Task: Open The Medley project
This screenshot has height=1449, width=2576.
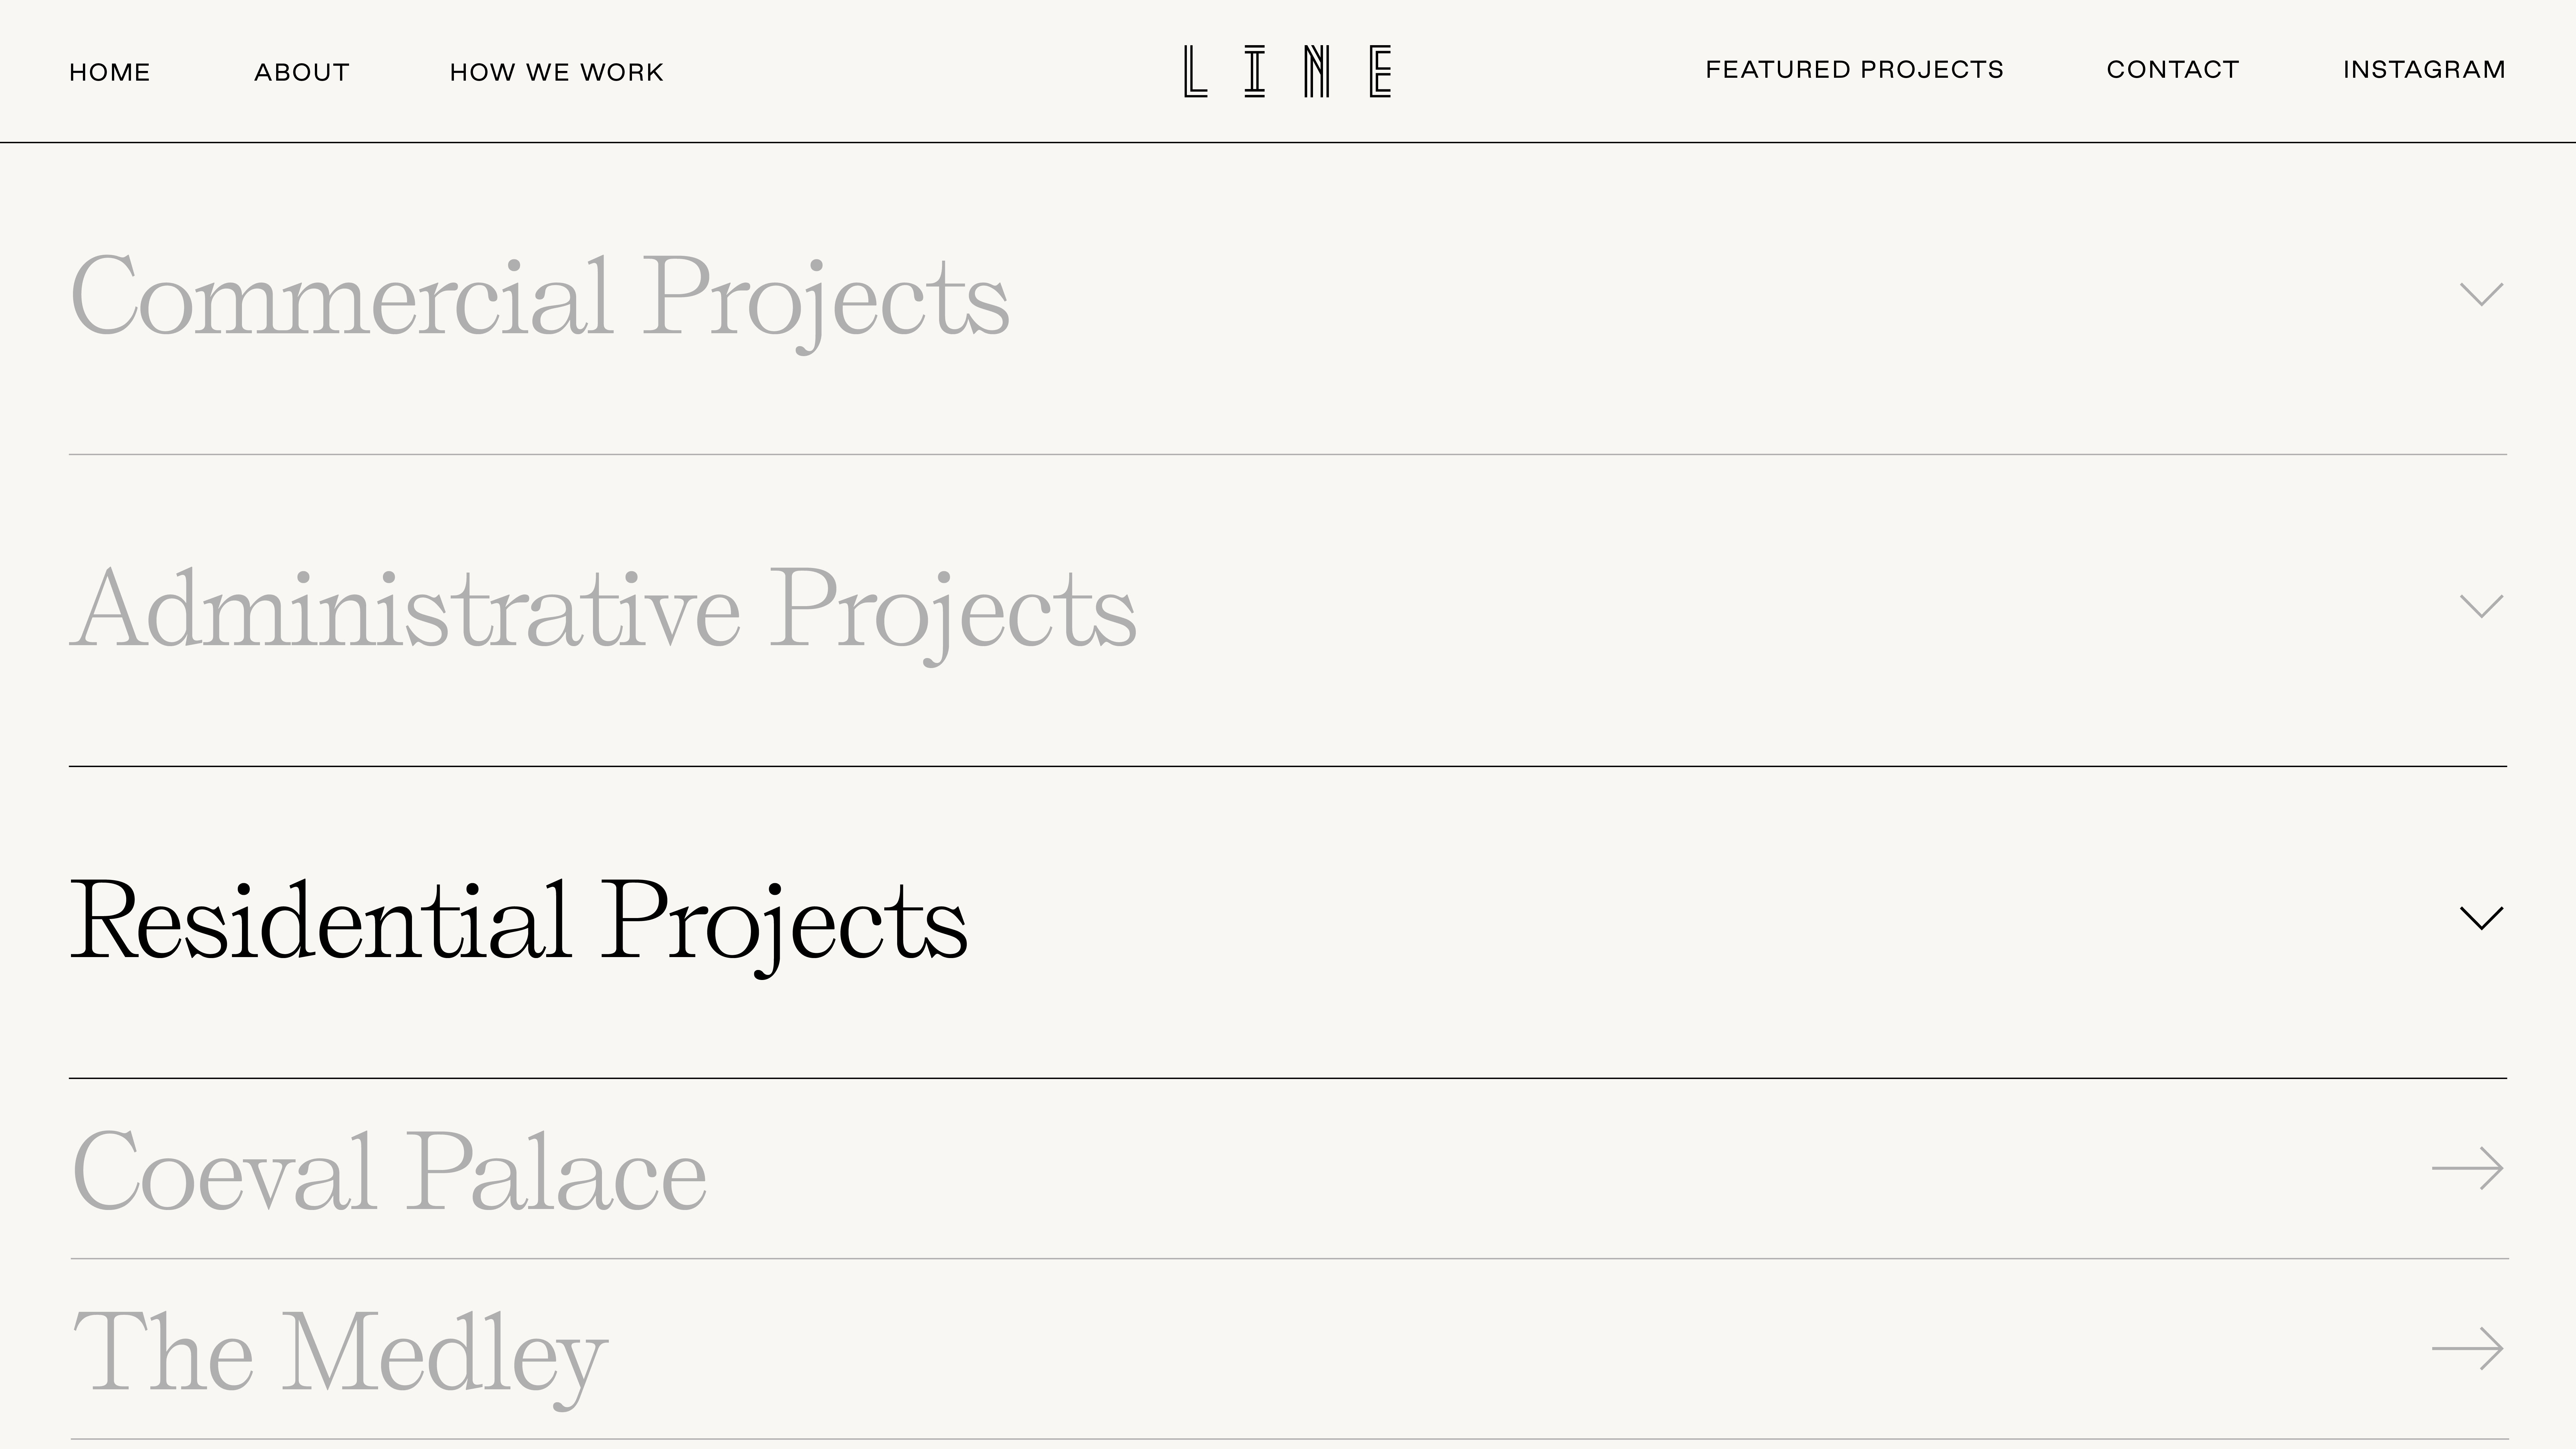Action: pyautogui.click(x=340, y=1352)
